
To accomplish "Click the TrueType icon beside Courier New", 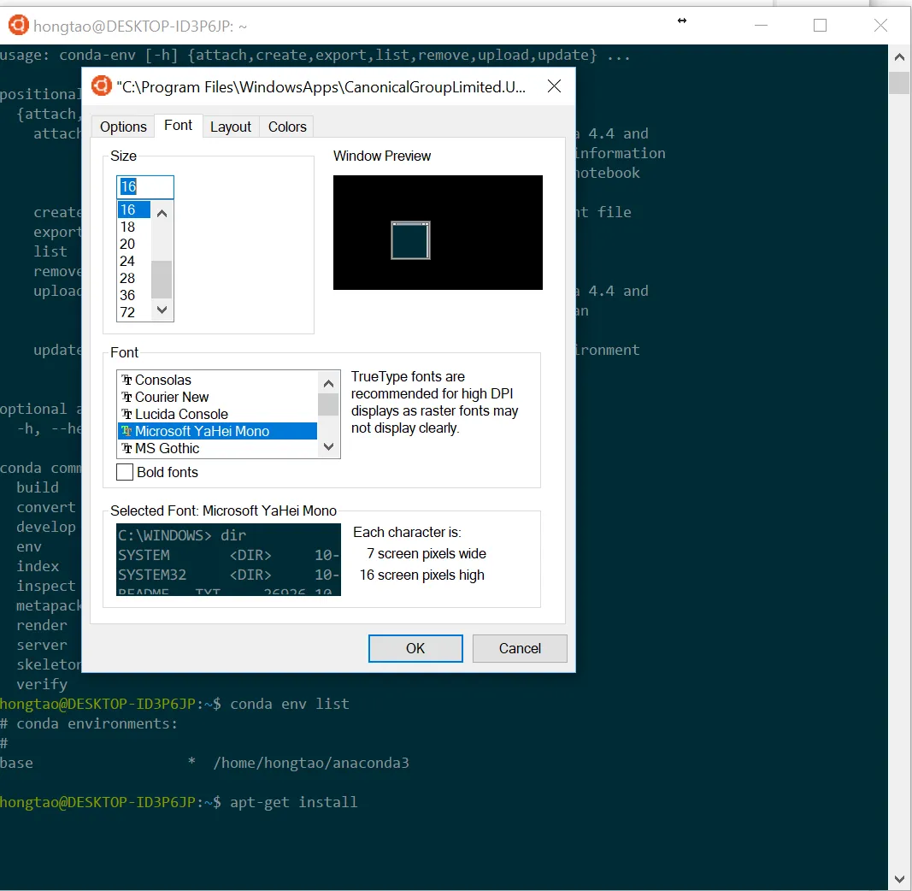I will click(127, 398).
